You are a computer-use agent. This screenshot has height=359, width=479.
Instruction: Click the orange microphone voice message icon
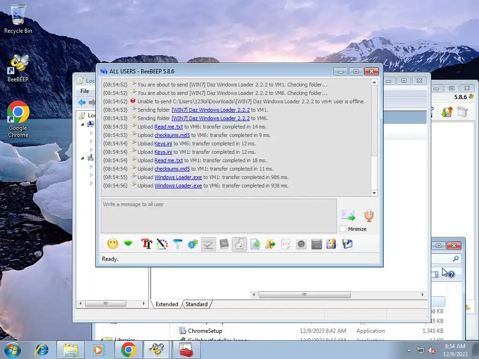click(x=369, y=215)
